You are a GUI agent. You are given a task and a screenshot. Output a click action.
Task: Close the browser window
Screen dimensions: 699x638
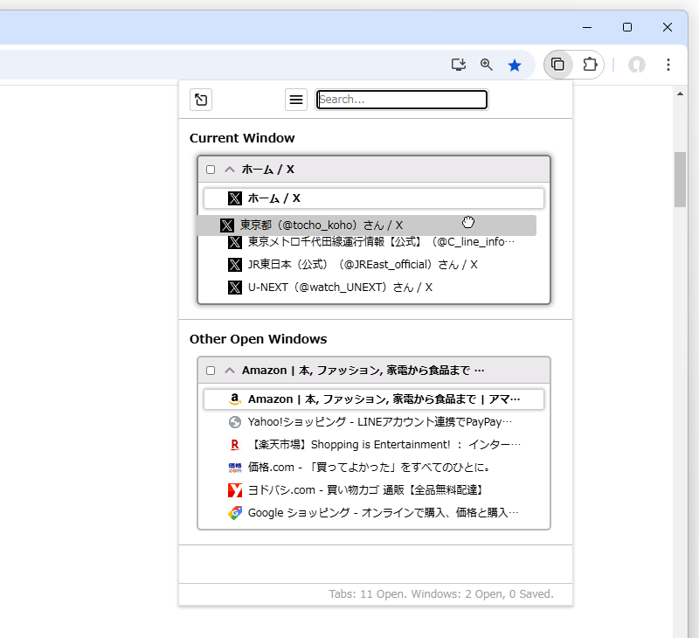pyautogui.click(x=668, y=27)
